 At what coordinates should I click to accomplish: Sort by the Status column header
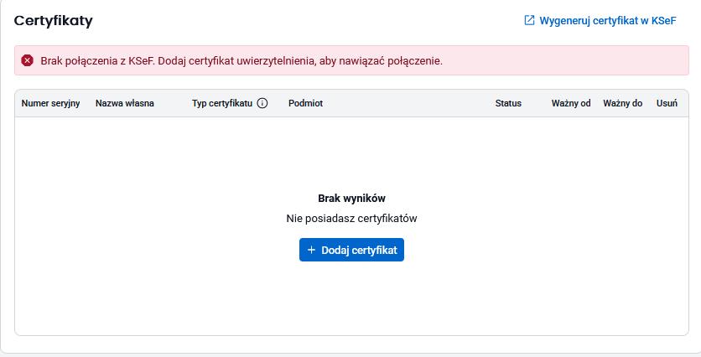click(508, 103)
